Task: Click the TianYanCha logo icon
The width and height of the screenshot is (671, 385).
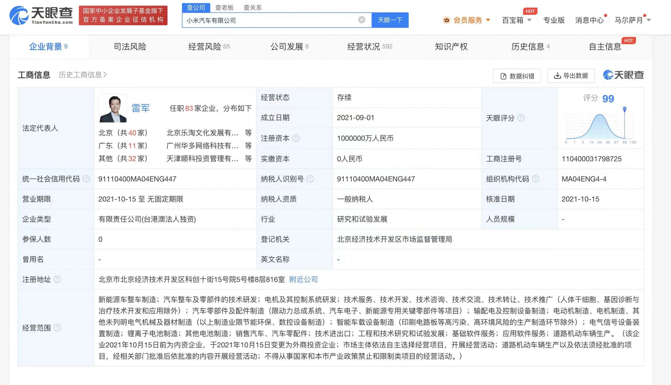Action: tap(19, 16)
